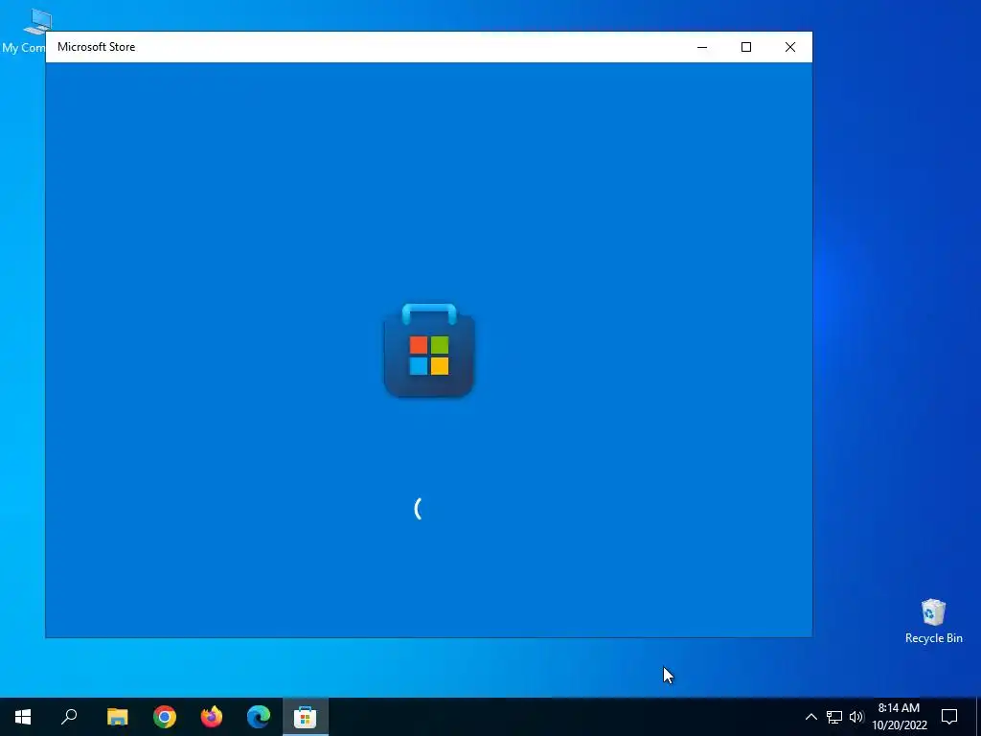The height and width of the screenshot is (736, 981).
Task: Launch File Explorer from taskbar
Action: click(x=117, y=717)
